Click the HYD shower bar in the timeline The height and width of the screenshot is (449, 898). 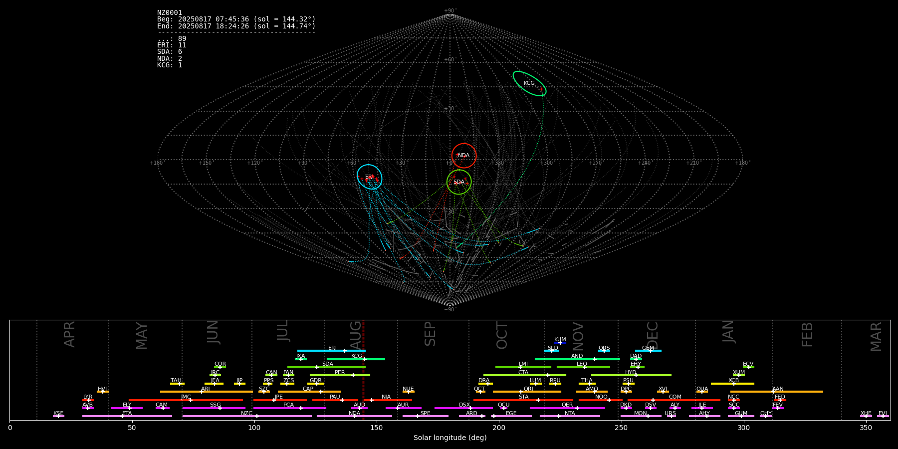tap(631, 375)
